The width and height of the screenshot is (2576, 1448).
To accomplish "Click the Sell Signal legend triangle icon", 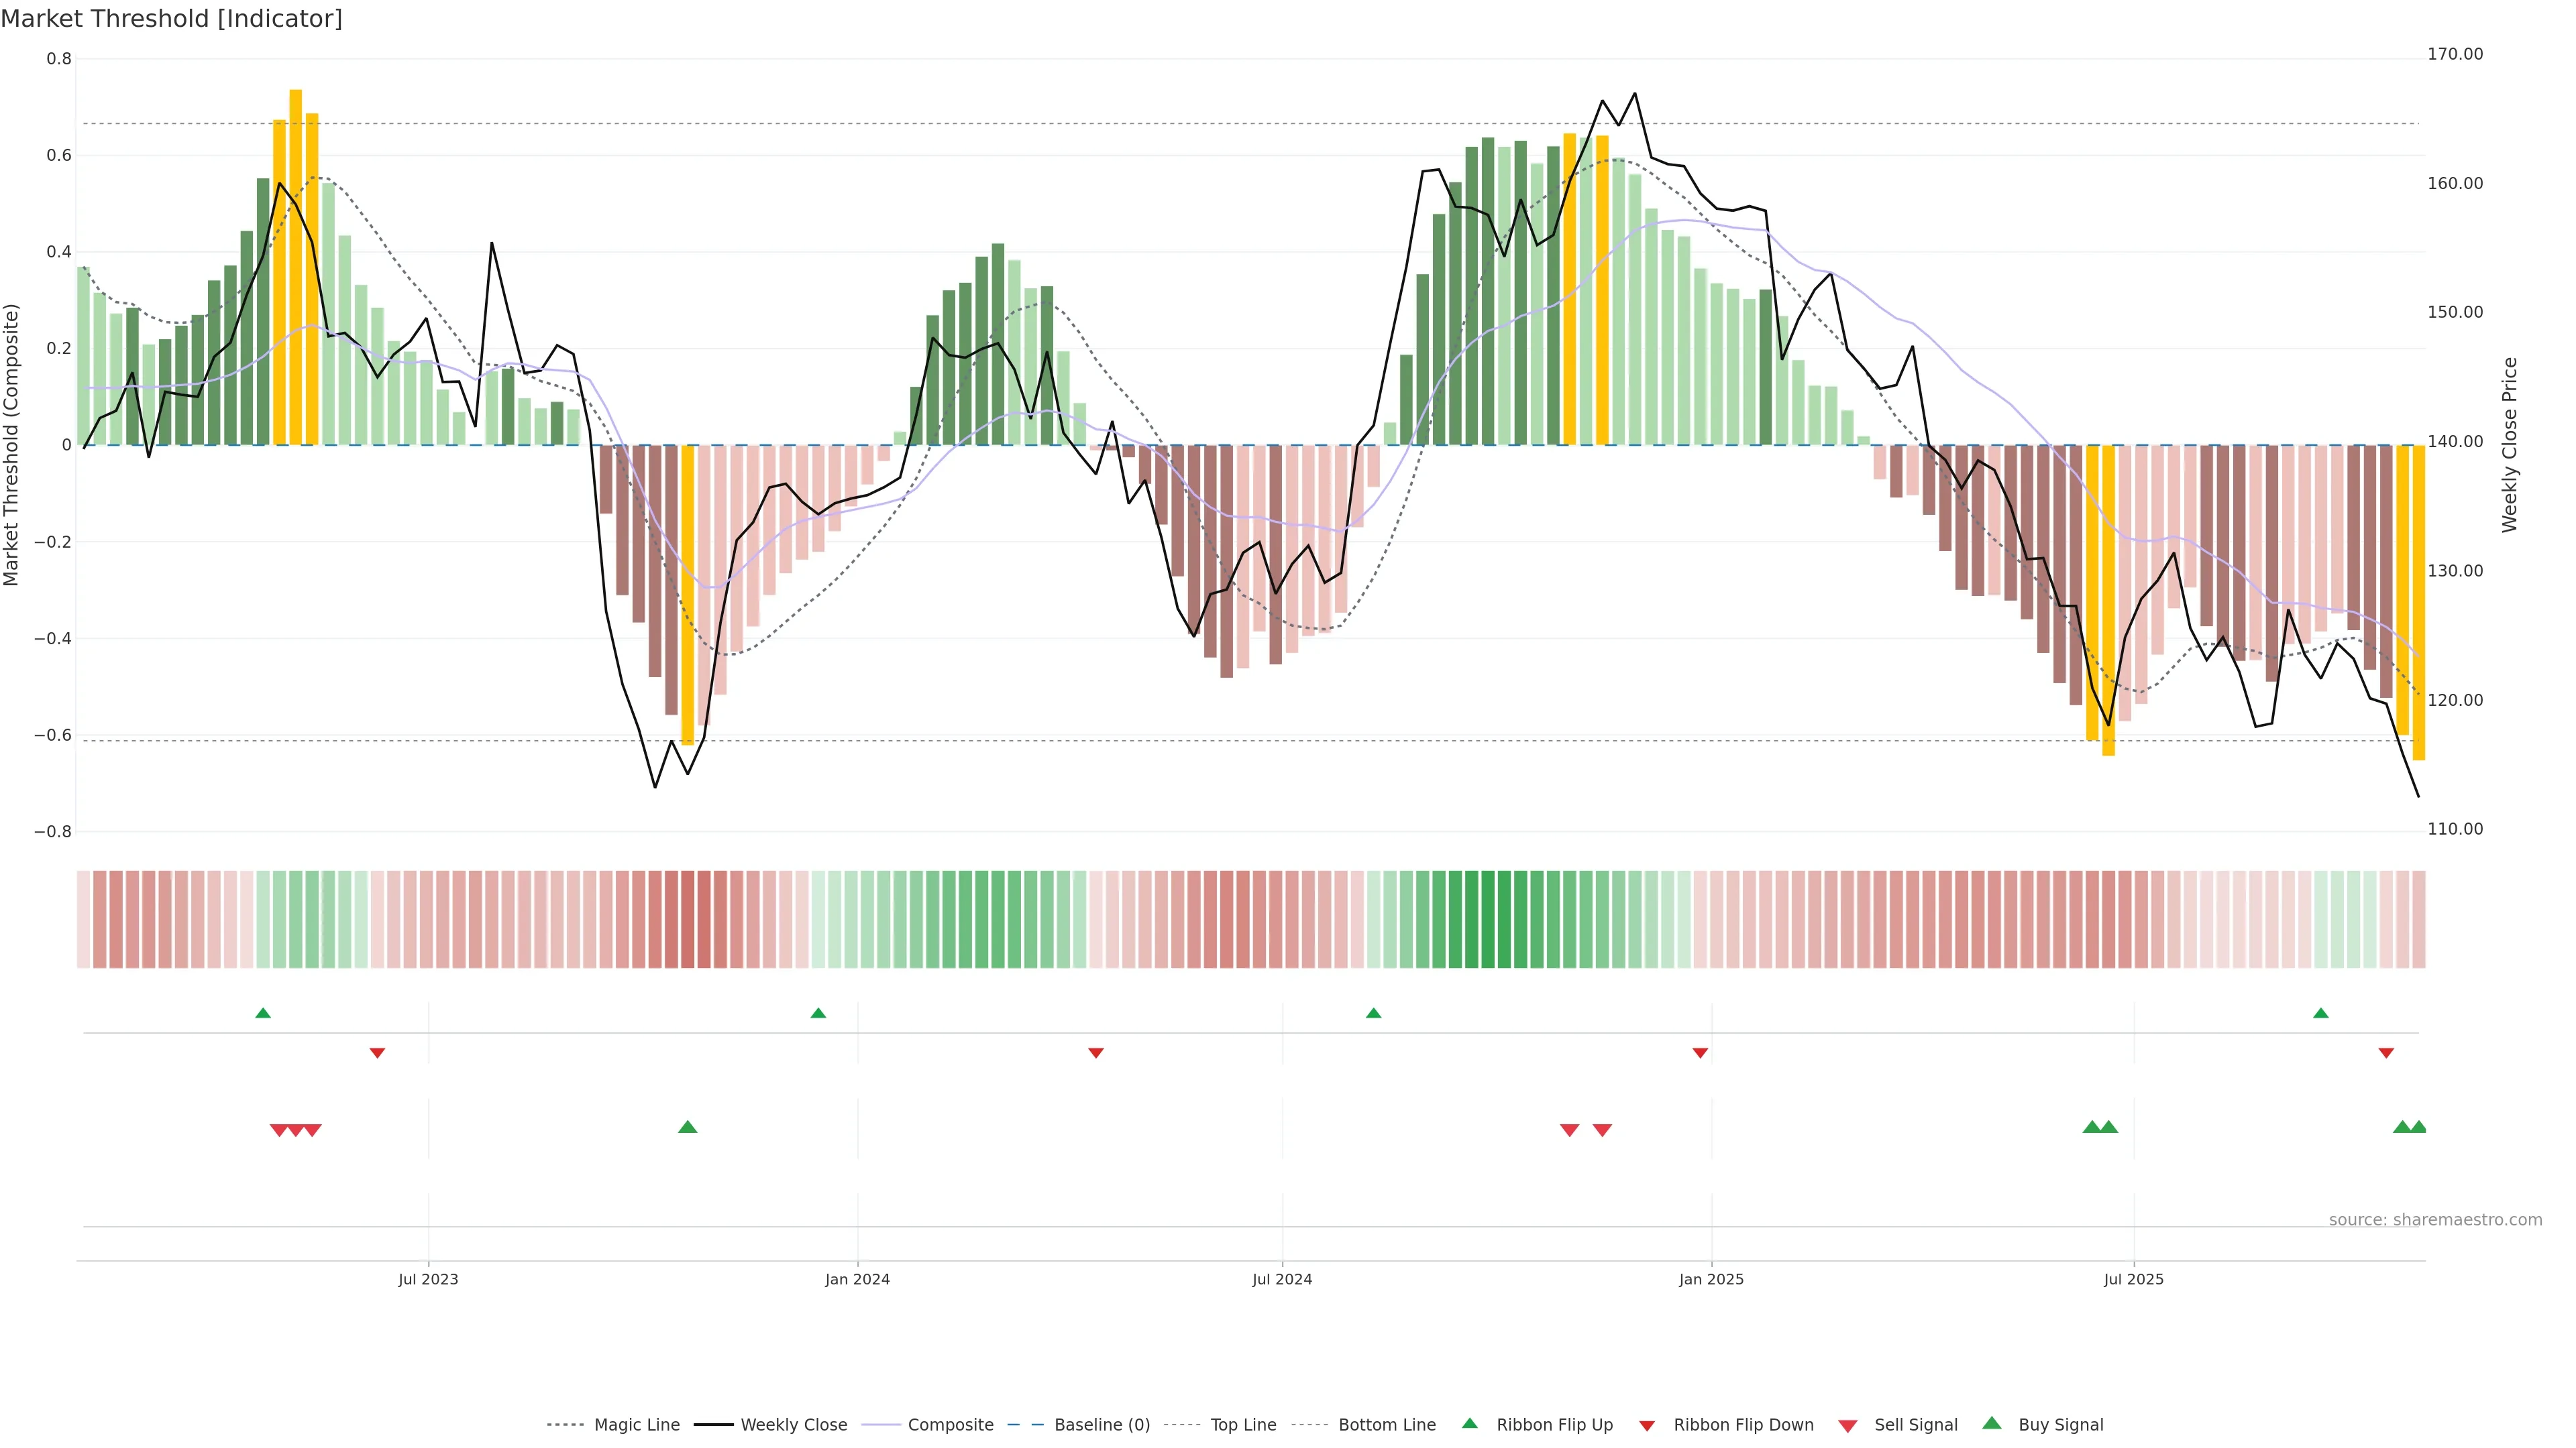I will pyautogui.click(x=1847, y=1426).
